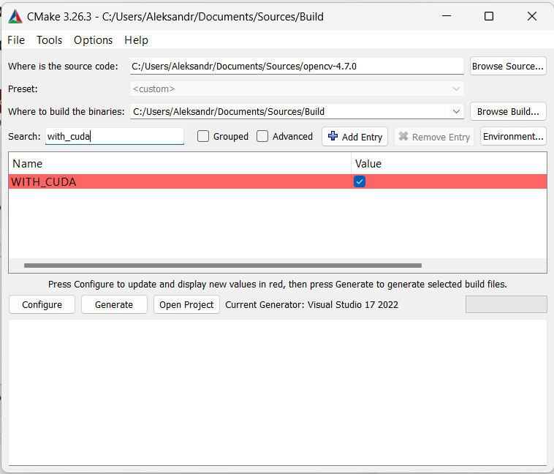Open the File menu
This screenshot has height=474, width=554.
[x=16, y=40]
